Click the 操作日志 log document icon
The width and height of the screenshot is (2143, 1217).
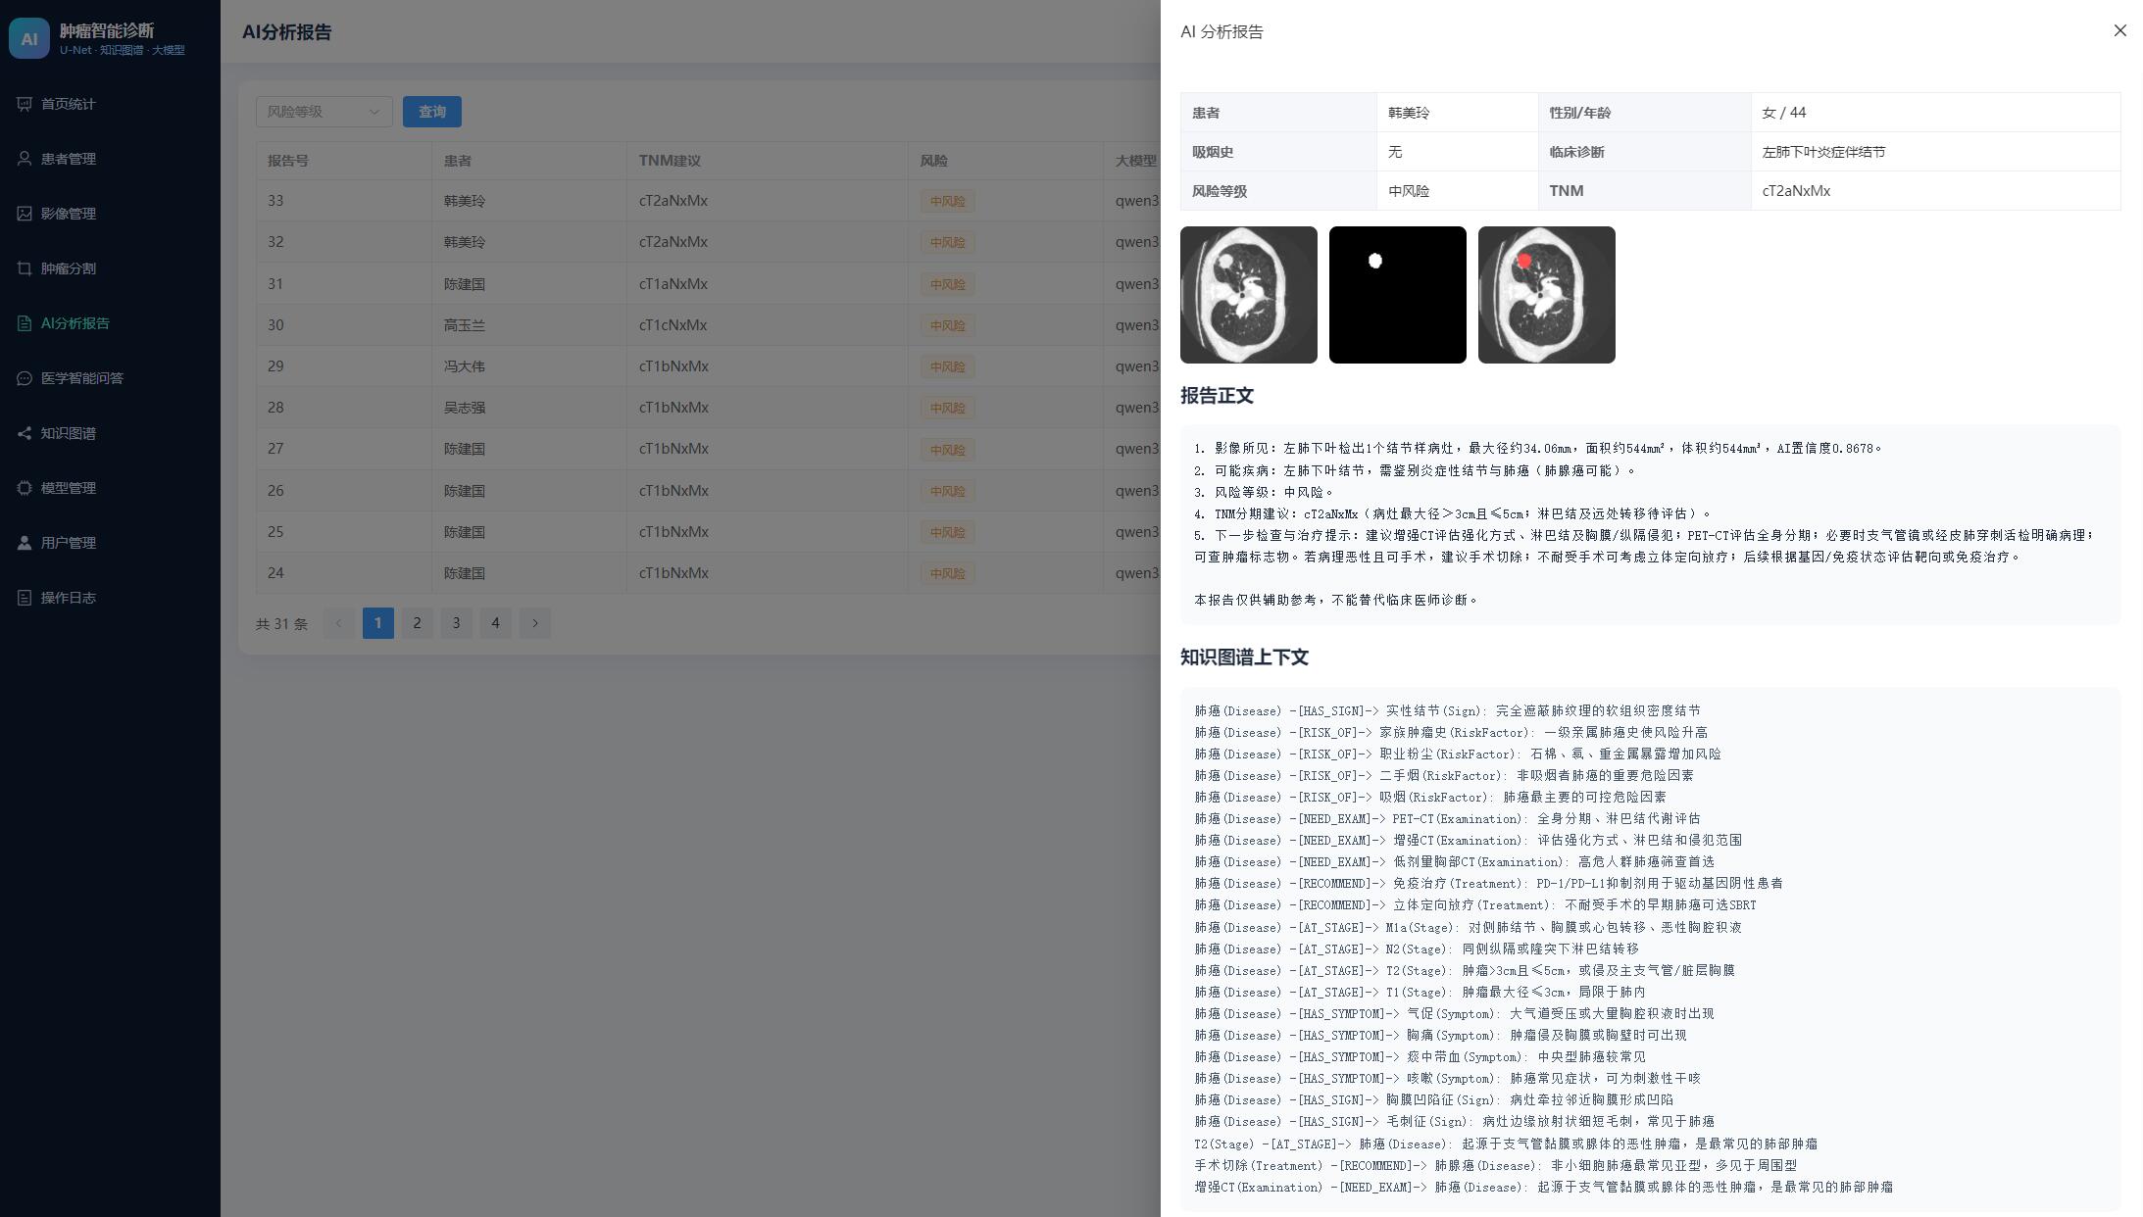25,598
